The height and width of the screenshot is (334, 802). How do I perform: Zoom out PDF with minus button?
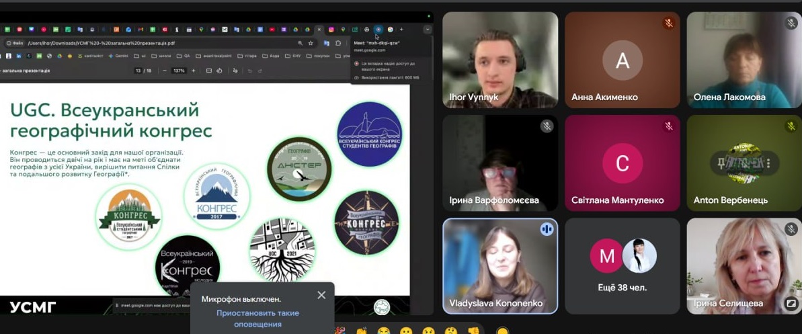163,71
